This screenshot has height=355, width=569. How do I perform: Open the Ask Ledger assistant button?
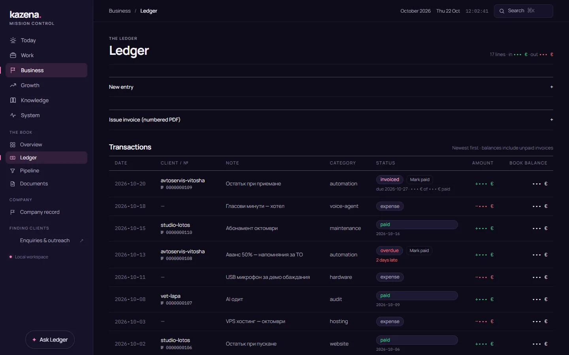pos(50,340)
